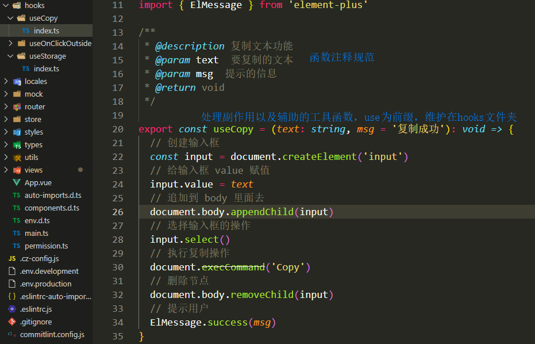This screenshot has width=535, height=344.
Task: Open index.ts under the useStorage folder
Action: [47, 68]
